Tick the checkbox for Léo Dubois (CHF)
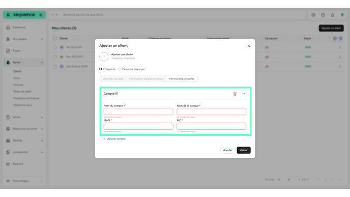Viewport: 350px width, 197px height. 55,67
